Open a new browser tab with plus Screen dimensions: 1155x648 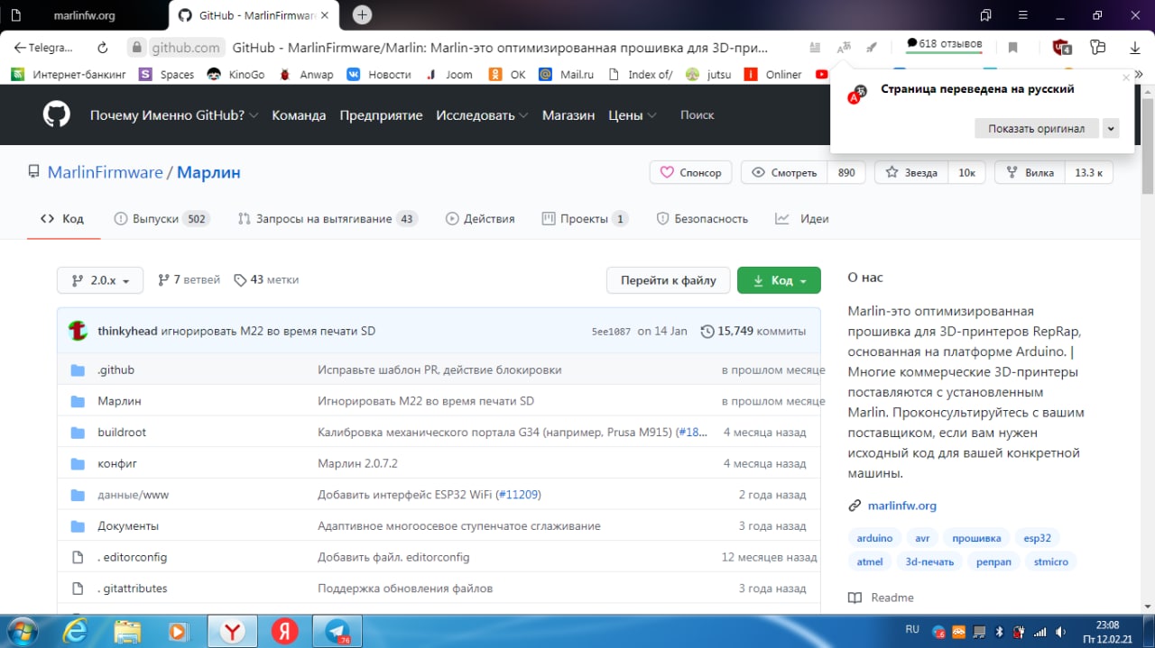[362, 14]
